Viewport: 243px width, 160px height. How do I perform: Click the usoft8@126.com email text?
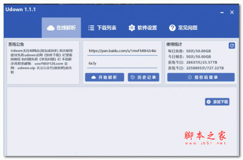click(x=49, y=63)
